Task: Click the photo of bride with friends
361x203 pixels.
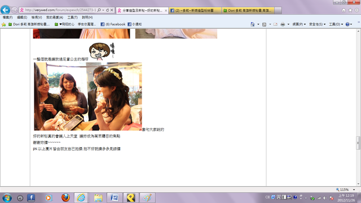Action: pyautogui.click(x=88, y=96)
